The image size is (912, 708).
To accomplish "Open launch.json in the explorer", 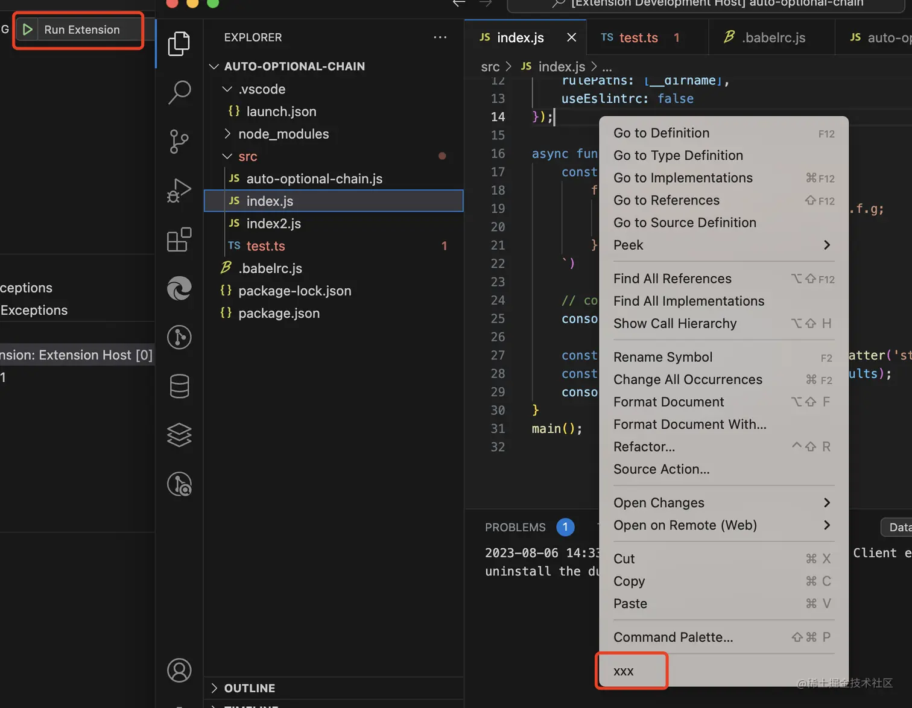I will tap(334, 112).
